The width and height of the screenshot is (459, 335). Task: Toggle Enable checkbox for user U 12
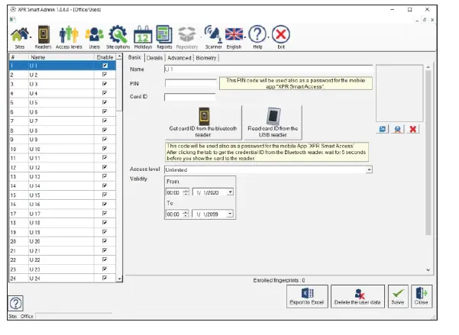(x=105, y=167)
